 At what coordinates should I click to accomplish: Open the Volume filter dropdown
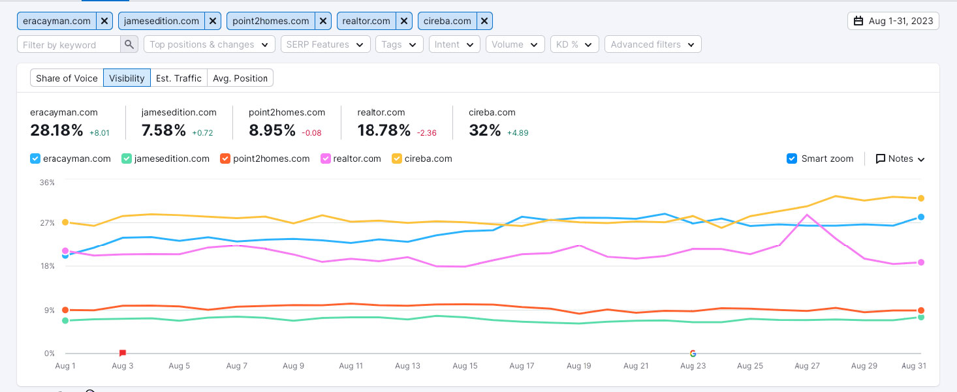515,44
